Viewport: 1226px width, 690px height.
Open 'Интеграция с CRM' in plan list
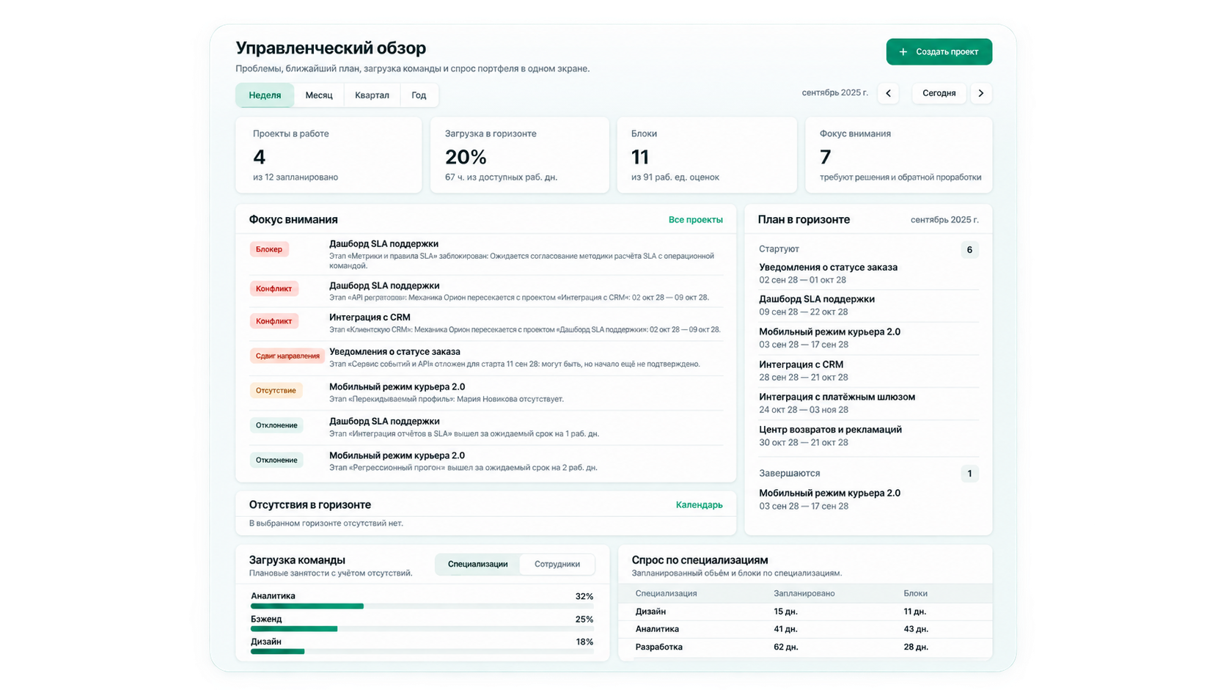pos(869,370)
